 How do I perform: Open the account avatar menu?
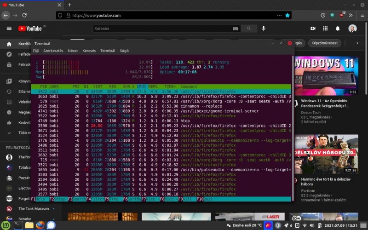(352, 29)
